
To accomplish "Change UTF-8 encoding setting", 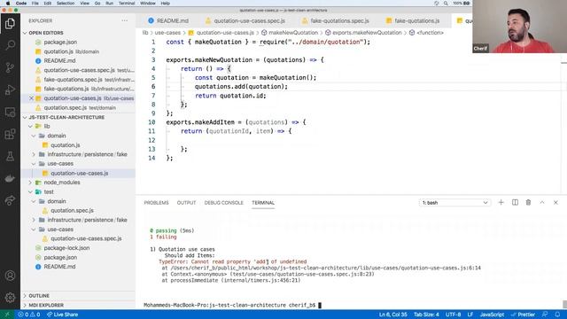I will tap(453, 315).
